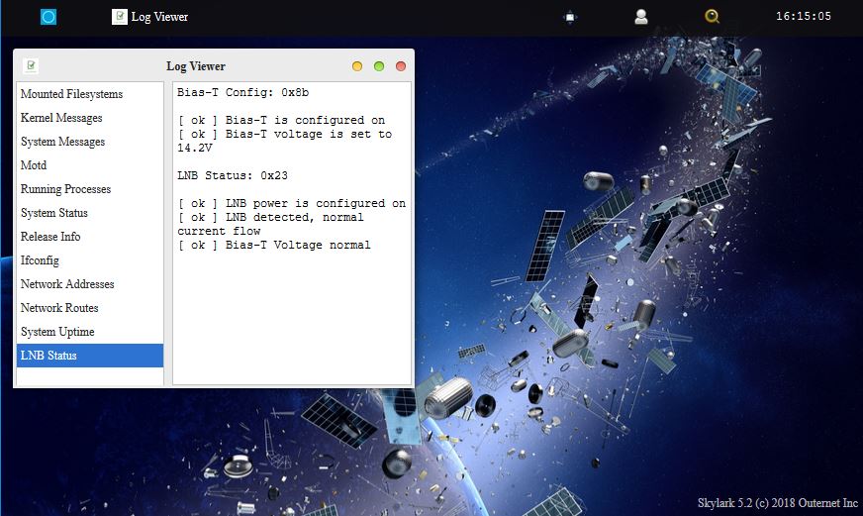
Task: Click the Log Viewer window title text
Action: (x=196, y=66)
